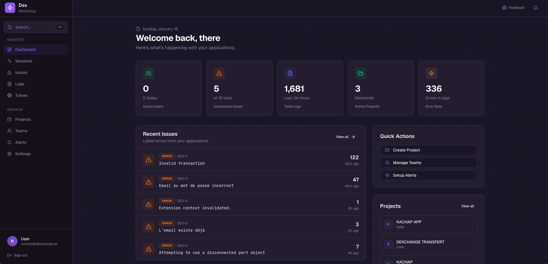Click the Search field in the sidebar
Viewport: 548px width, 264px height.
pos(36,27)
